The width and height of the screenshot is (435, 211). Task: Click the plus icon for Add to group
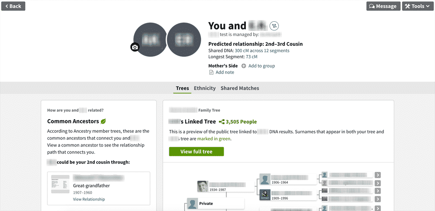click(244, 66)
